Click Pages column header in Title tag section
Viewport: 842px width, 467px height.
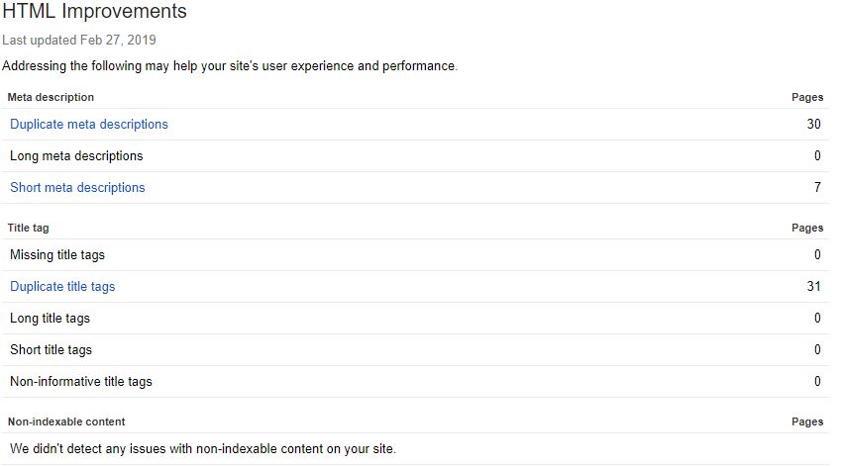coord(807,228)
